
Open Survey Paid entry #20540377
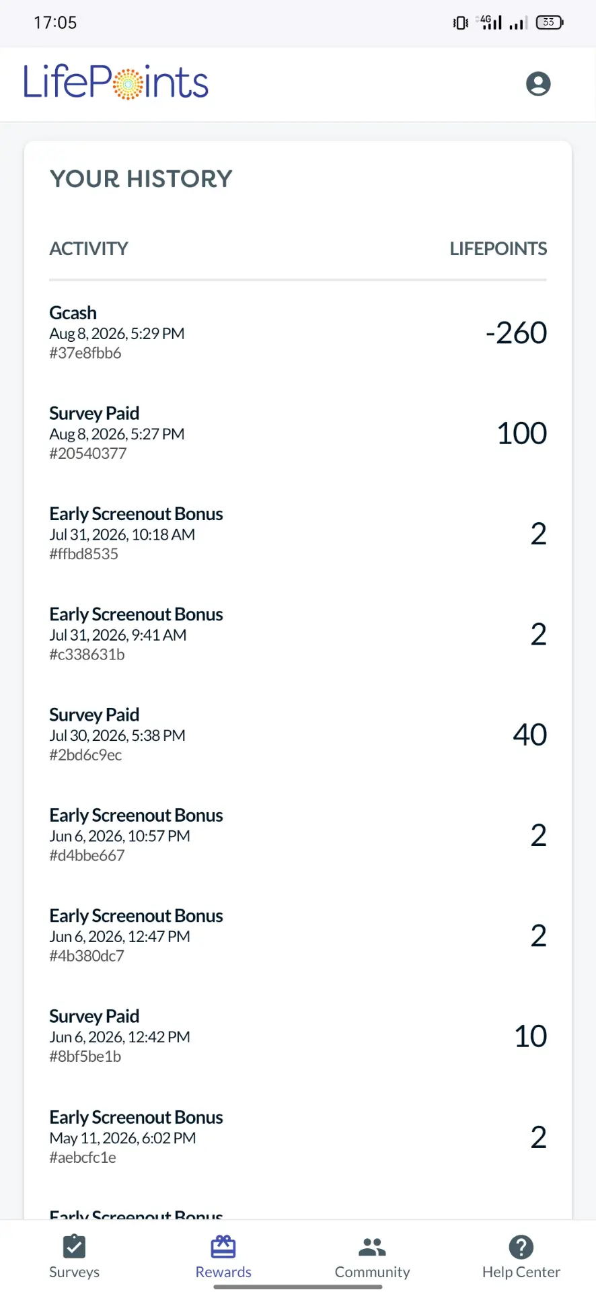pyautogui.click(x=298, y=433)
